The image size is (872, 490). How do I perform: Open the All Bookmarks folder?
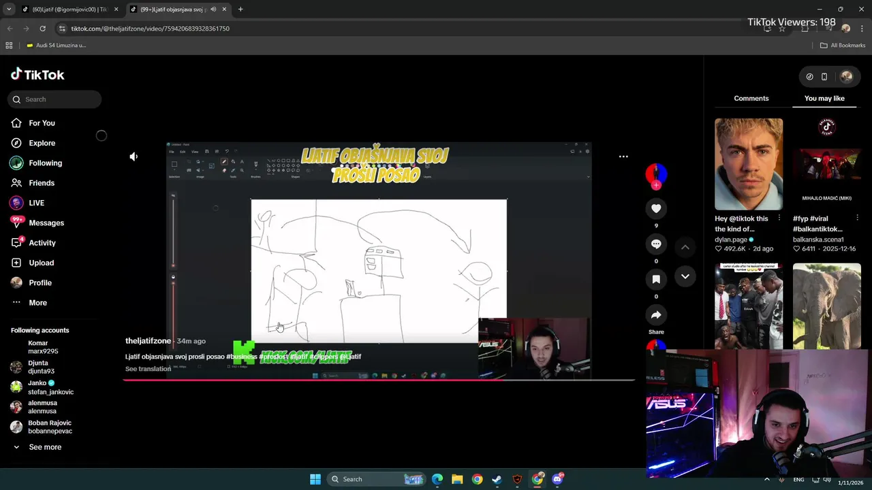(x=843, y=46)
